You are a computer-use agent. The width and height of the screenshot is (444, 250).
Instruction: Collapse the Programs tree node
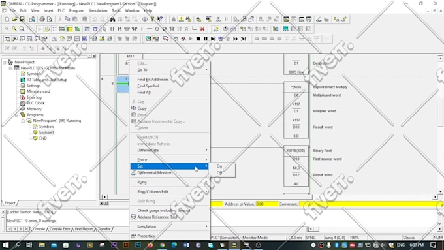(x=17, y=115)
